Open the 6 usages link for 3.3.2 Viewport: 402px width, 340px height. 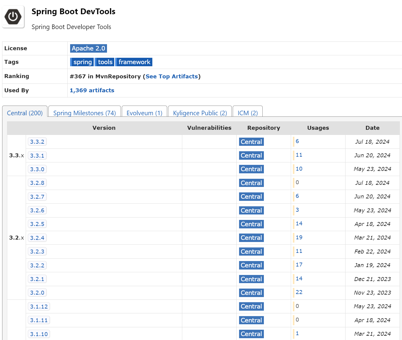(x=297, y=141)
